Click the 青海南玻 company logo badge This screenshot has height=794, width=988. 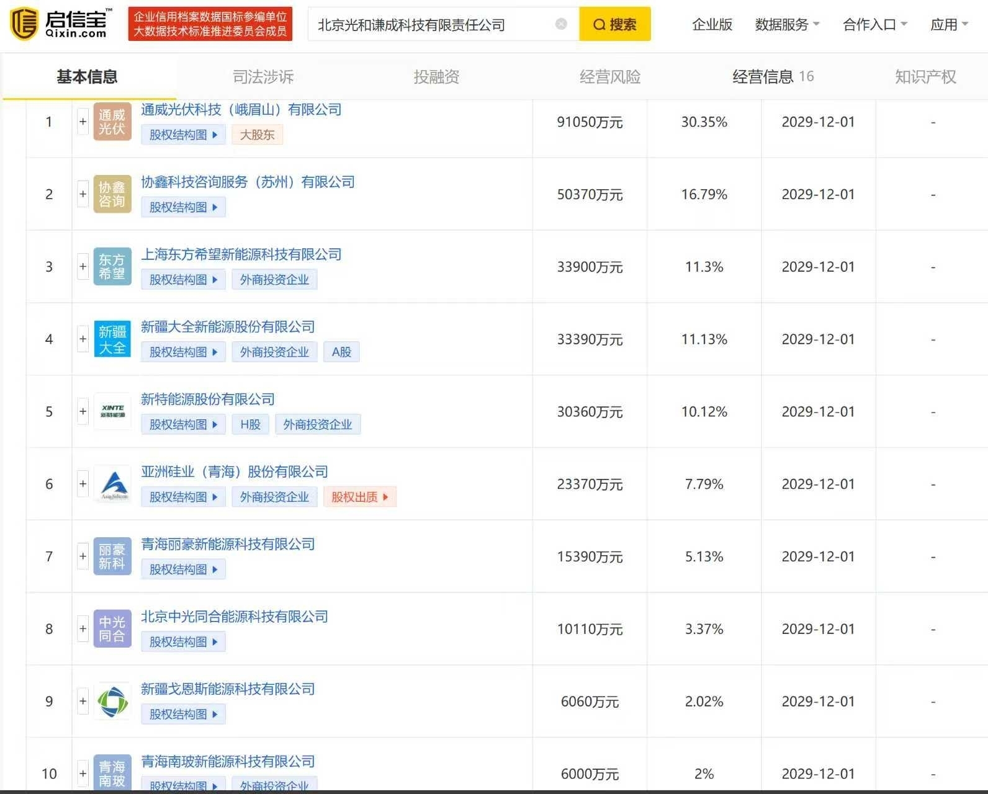112,773
